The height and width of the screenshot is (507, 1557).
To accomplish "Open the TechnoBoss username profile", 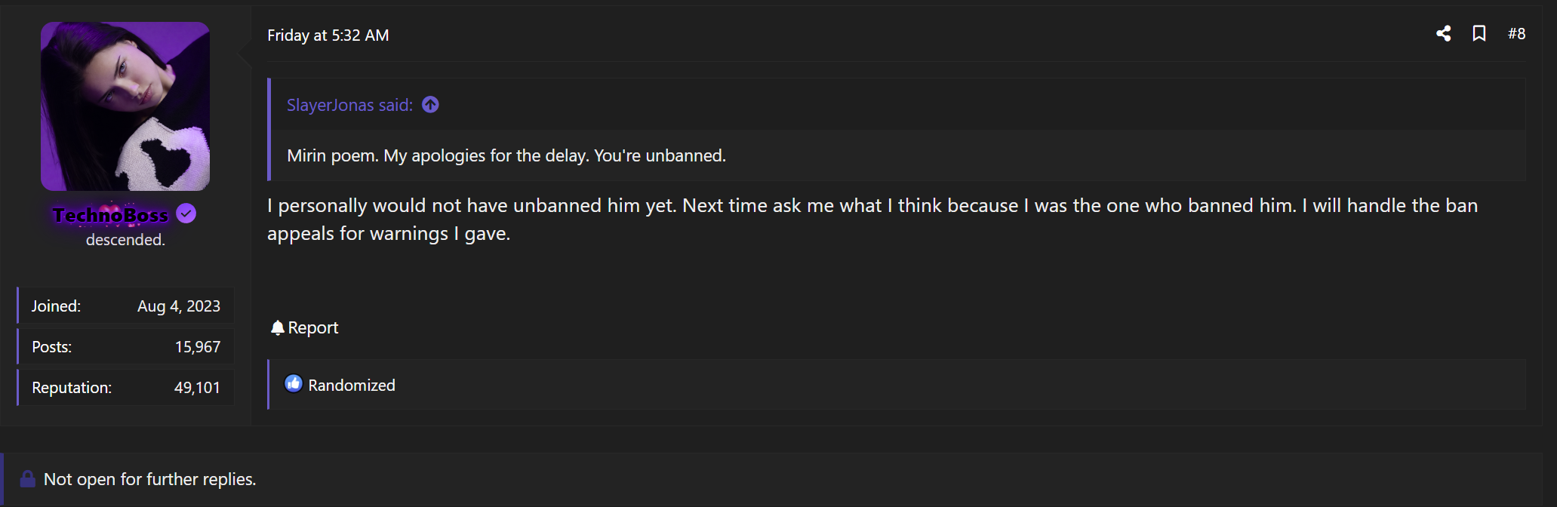I will pos(111,215).
